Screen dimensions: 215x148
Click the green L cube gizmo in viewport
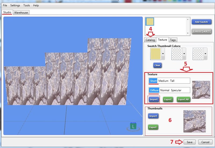coord(133,126)
